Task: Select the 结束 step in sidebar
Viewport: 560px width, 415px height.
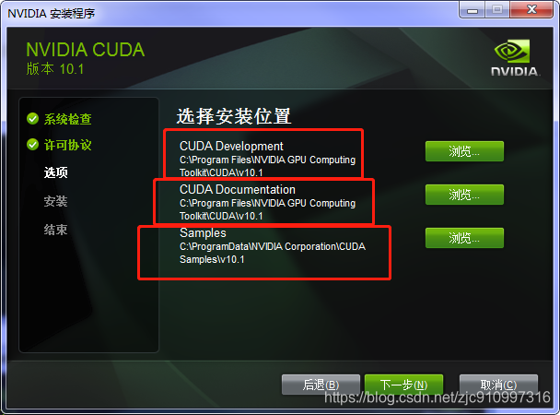Action: [55, 230]
